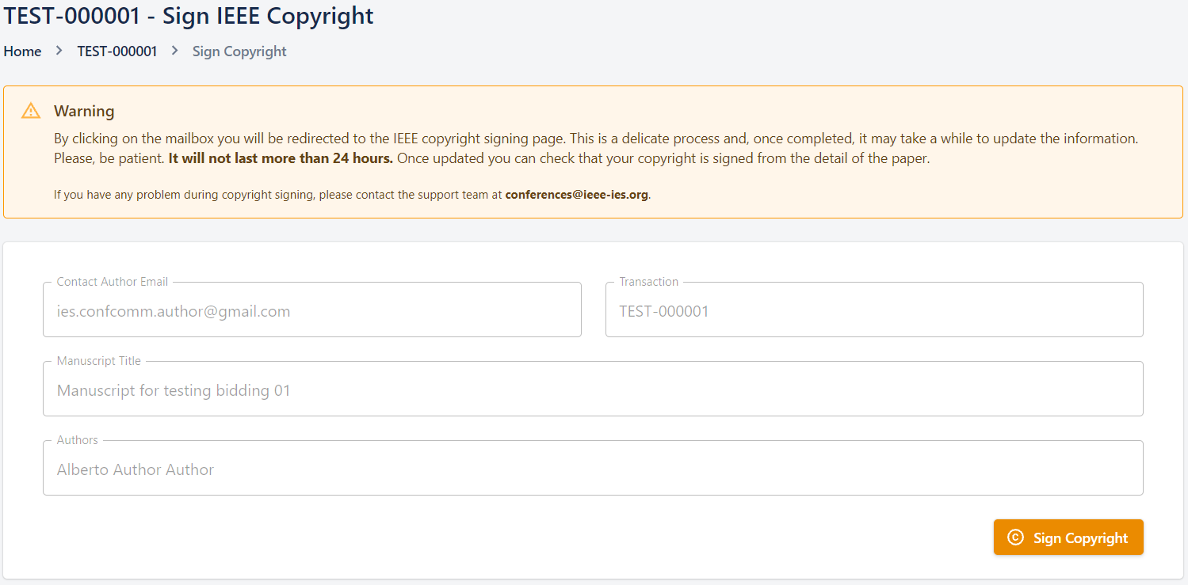Click the breadcrumb chevron before Sign Copyright

pyautogui.click(x=175, y=51)
